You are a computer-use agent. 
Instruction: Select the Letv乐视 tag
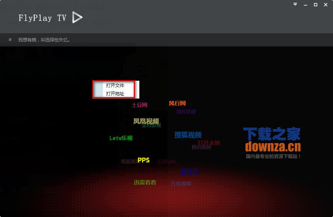click(121, 138)
